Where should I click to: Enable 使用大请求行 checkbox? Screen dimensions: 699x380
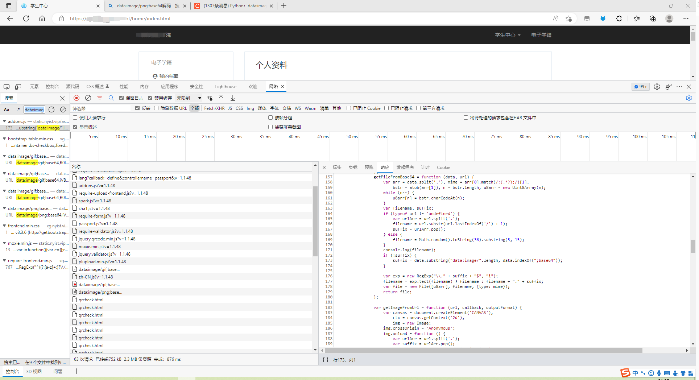(x=75, y=117)
